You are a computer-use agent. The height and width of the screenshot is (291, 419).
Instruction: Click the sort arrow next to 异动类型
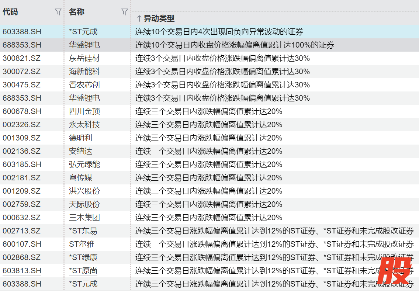coord(139,18)
